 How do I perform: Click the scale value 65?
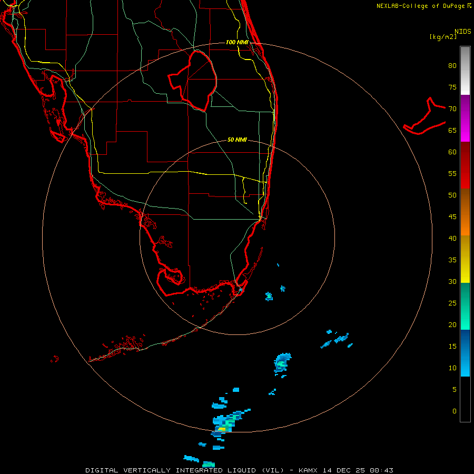click(452, 131)
